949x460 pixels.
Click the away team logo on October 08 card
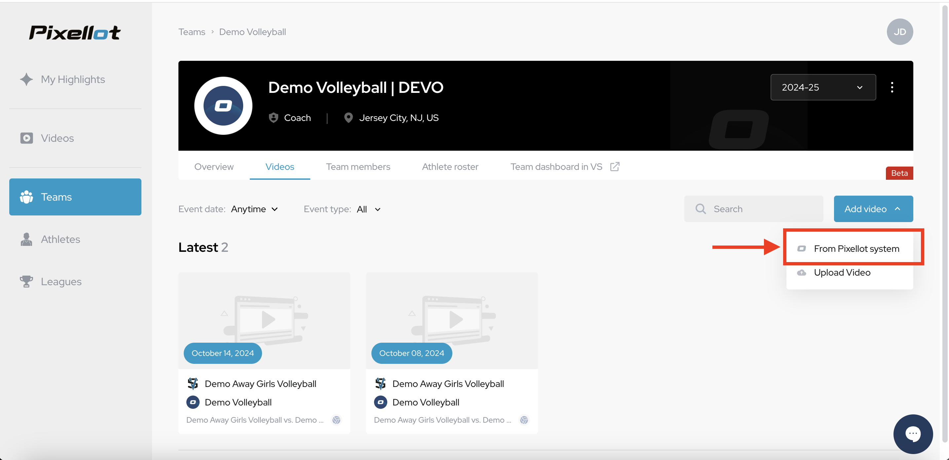point(380,383)
